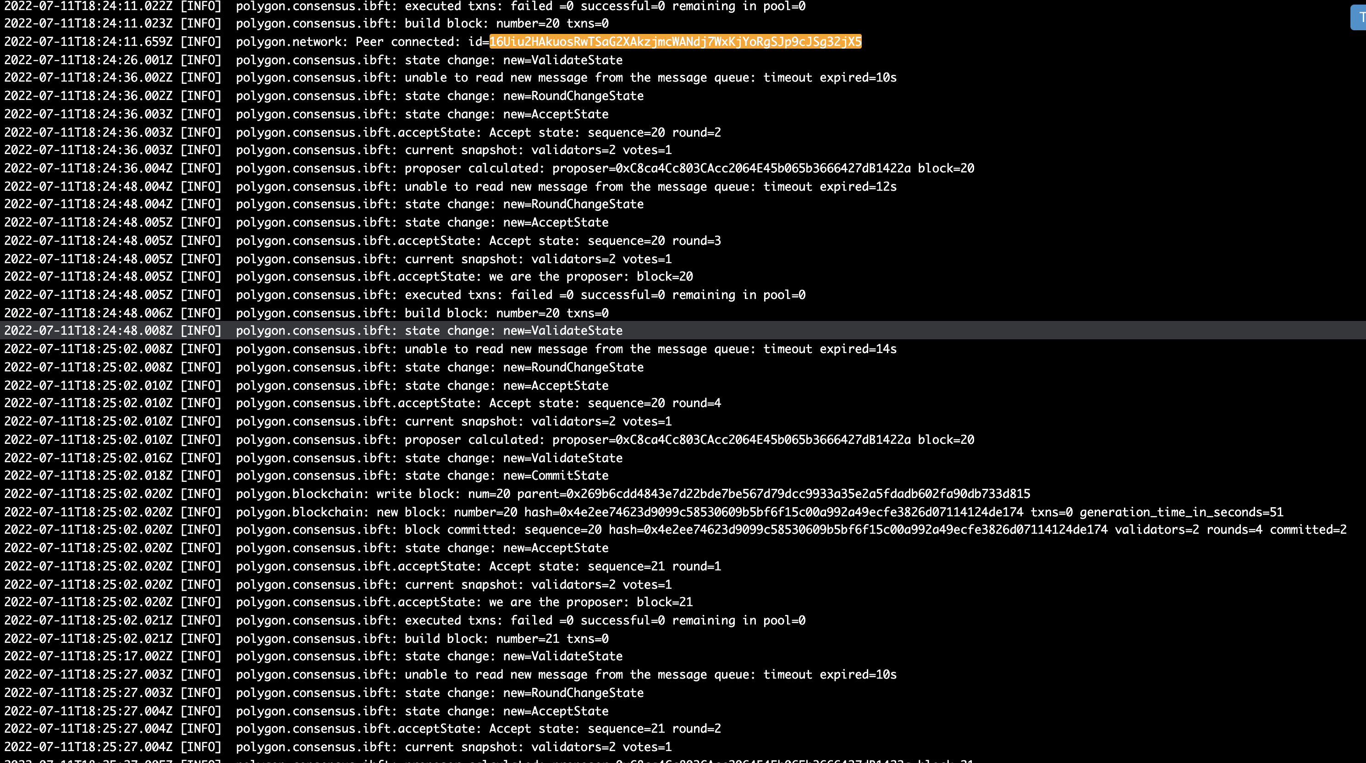Click the 18:24:26.001Z ValidateState log line
1366x763 pixels.
[x=314, y=60]
